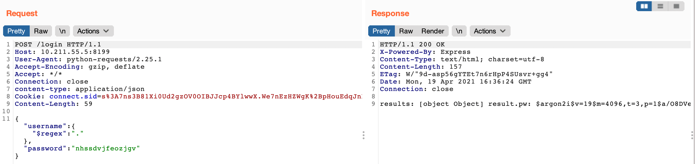Click the results argon2i hash line in the Response
Screen dimensions: 695x164
tap(535, 104)
